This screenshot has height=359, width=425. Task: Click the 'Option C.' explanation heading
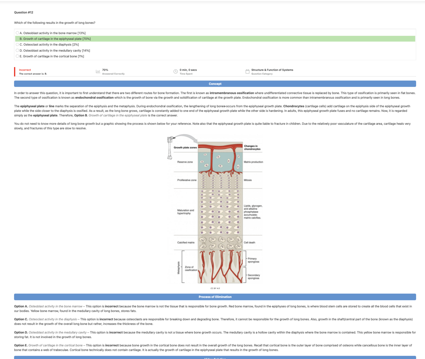tap(21, 319)
